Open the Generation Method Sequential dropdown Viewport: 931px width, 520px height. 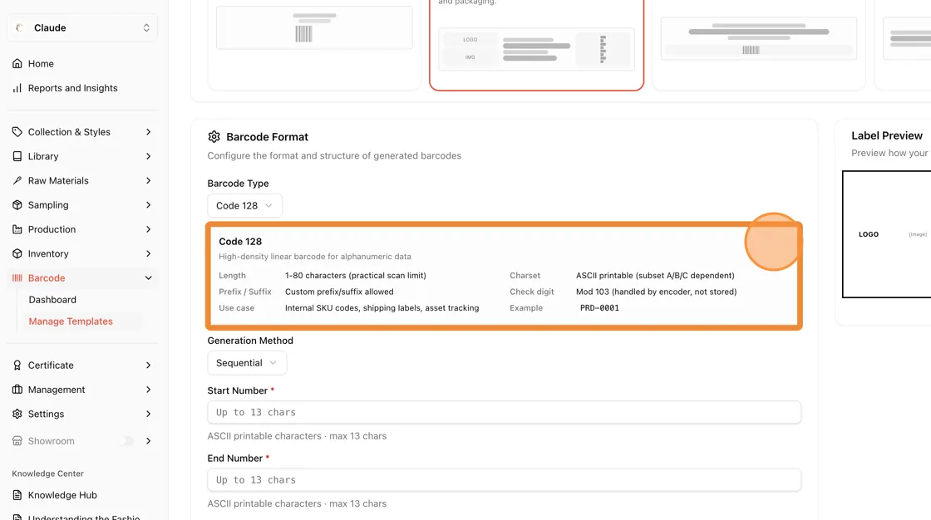coord(247,363)
